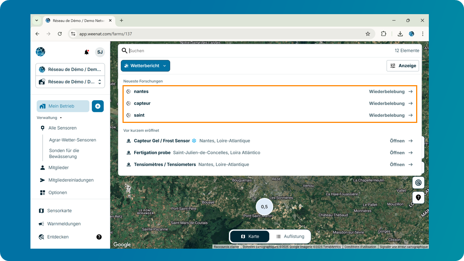This screenshot has height=261, width=464.
Task: Click Conditions d'utilisation link on map
Action: (x=360, y=247)
